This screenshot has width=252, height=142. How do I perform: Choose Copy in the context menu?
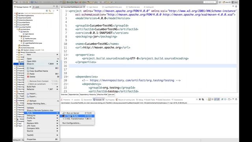pos(42,68)
